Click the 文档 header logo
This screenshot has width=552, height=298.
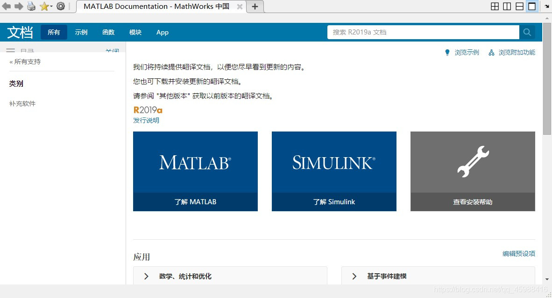20,32
